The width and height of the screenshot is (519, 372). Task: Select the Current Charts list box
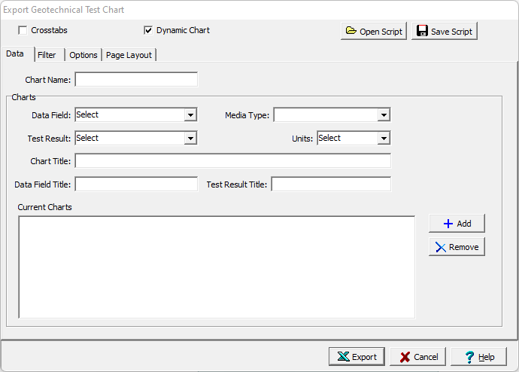click(217, 267)
